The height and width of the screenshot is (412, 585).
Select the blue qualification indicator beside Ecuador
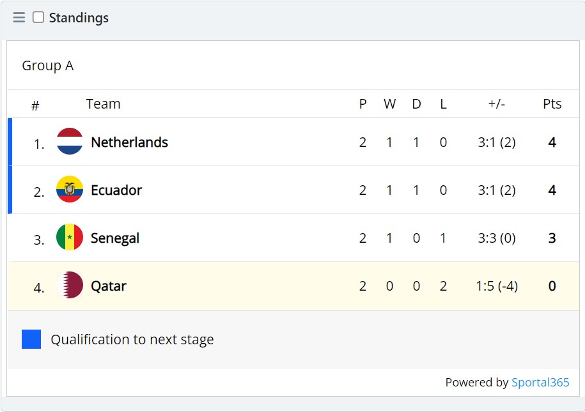click(x=9, y=190)
